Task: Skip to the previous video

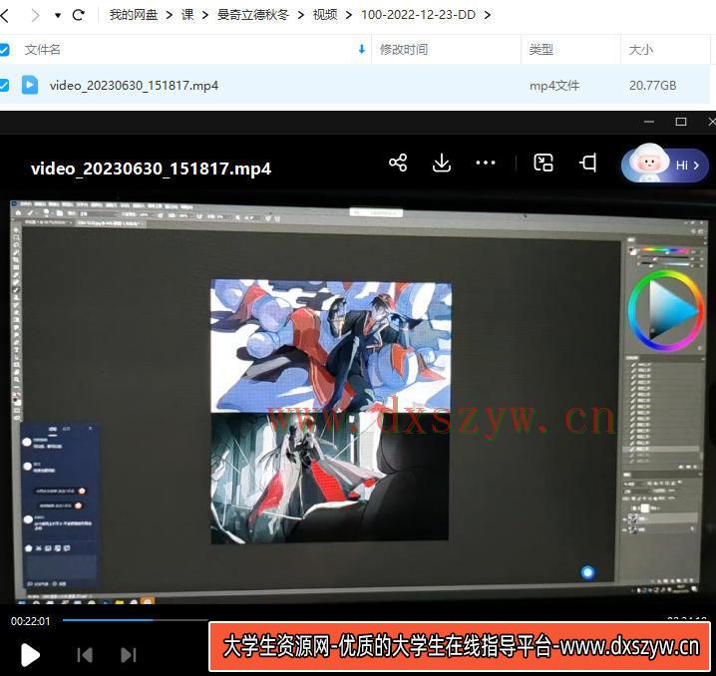Action: coord(85,655)
